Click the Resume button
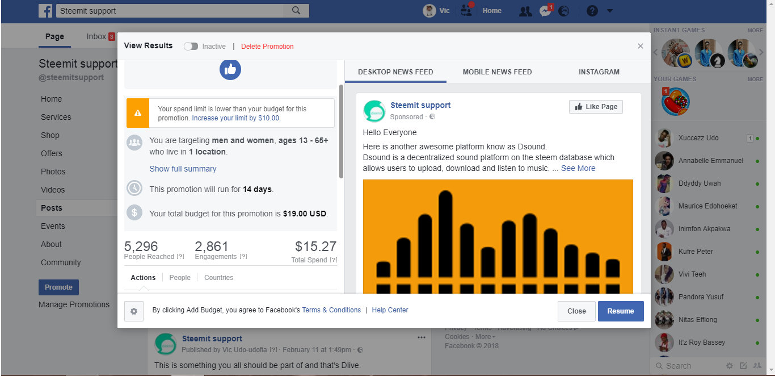 621,311
